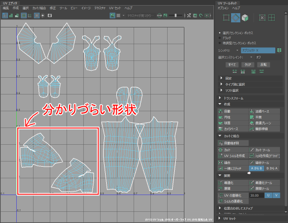Click the 平面 (planar) mapping tool
The width and height of the screenshot is (288, 223).
pos(264,117)
